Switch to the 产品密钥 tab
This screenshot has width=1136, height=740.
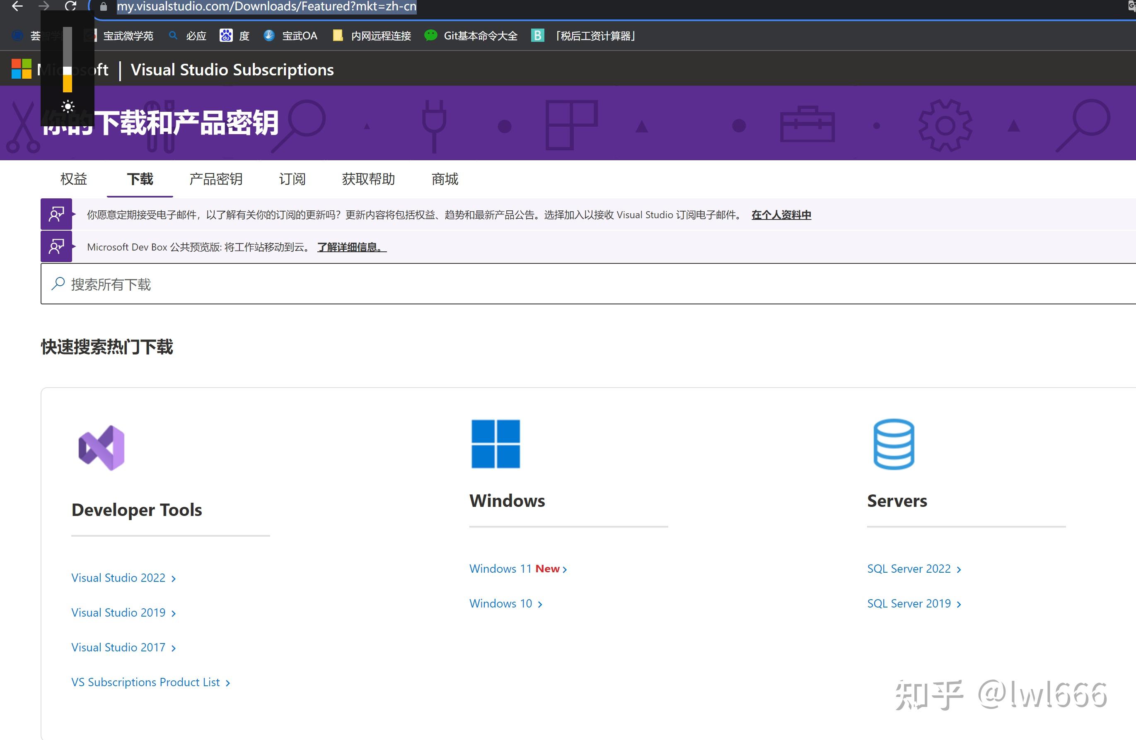tap(216, 179)
